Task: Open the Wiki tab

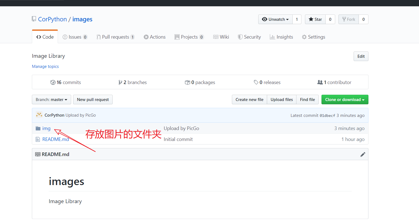Action: click(x=221, y=37)
